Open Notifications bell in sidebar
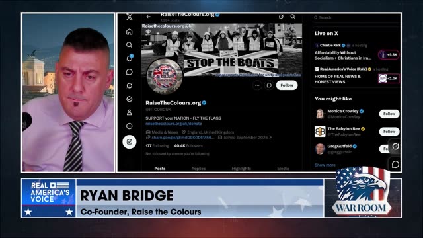Image resolution: width=423 pixels, height=238 pixels. [x=130, y=58]
